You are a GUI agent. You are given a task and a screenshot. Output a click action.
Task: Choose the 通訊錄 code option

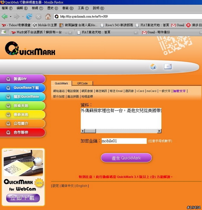click(129, 91)
